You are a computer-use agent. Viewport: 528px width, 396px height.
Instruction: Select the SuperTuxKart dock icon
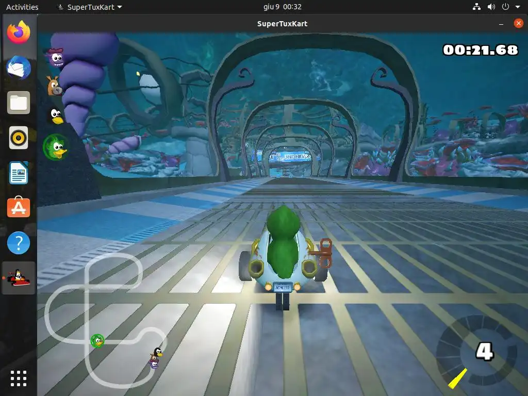[x=19, y=278]
